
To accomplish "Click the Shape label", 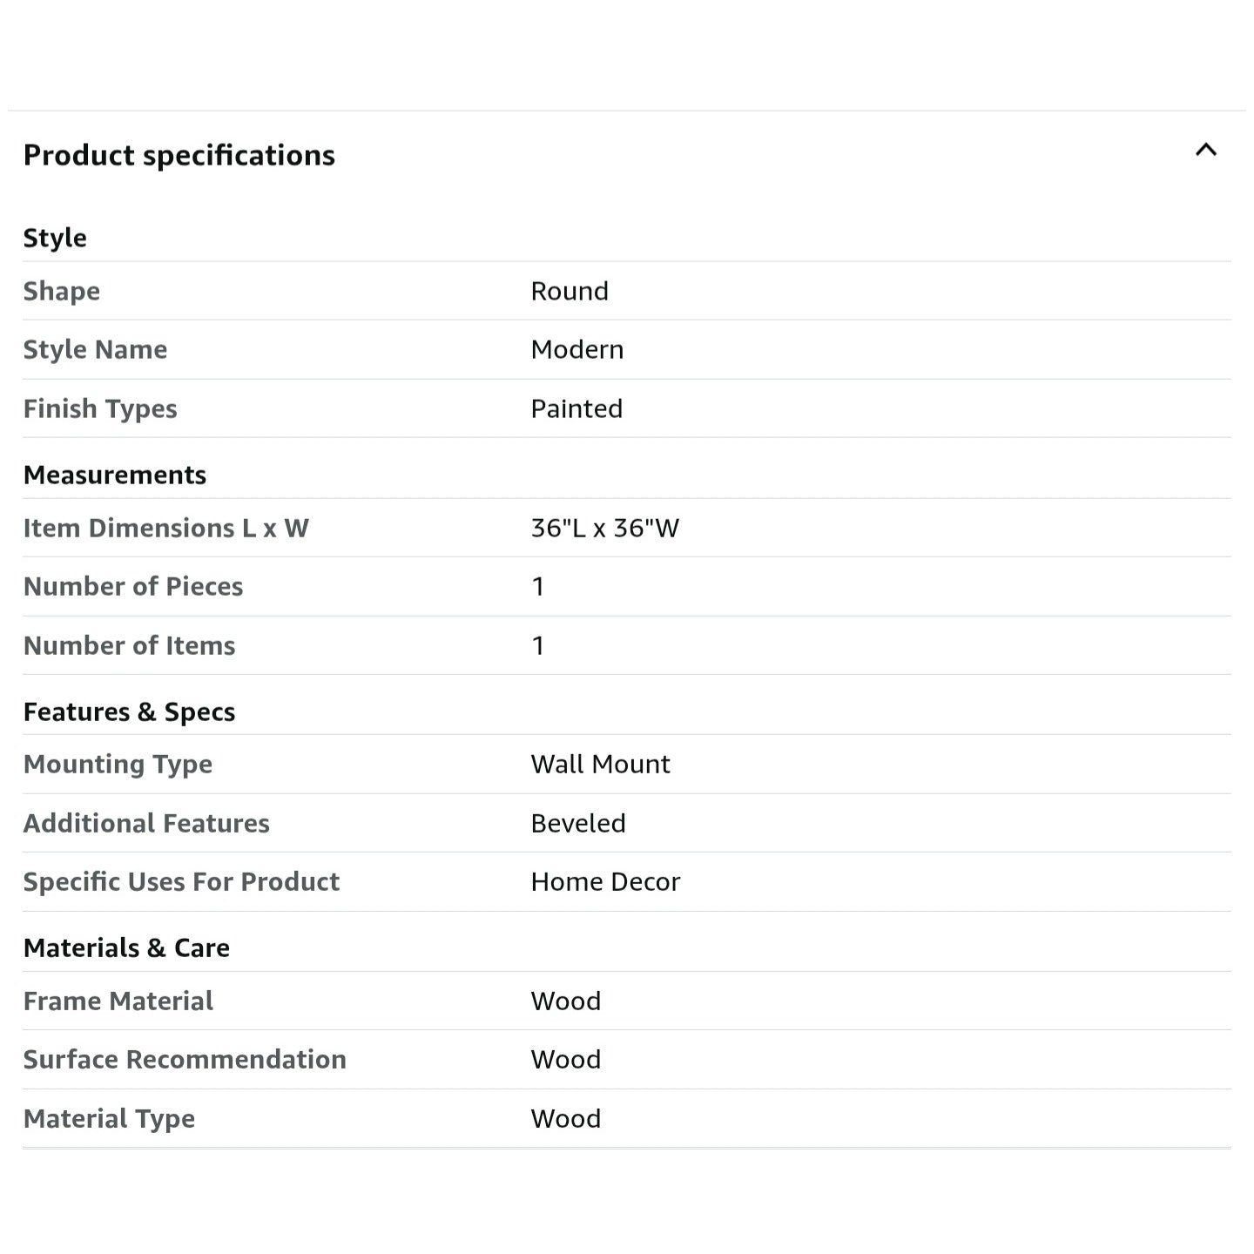I will point(62,291).
